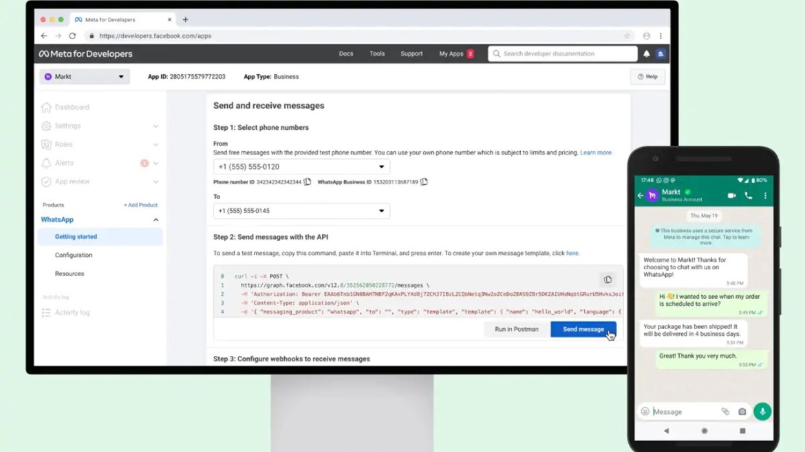Expand Roles section in sidebar
This screenshot has height=452, width=805.
coord(155,144)
